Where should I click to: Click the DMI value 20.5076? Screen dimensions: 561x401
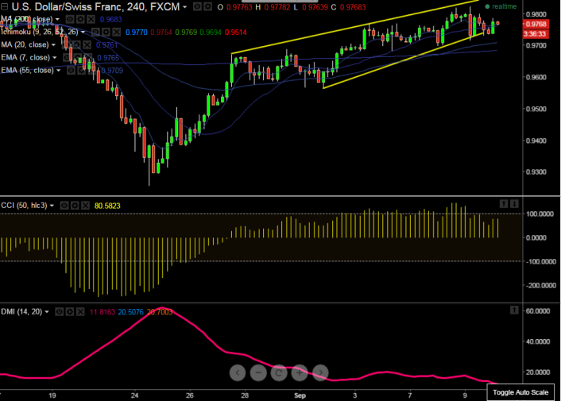point(130,312)
